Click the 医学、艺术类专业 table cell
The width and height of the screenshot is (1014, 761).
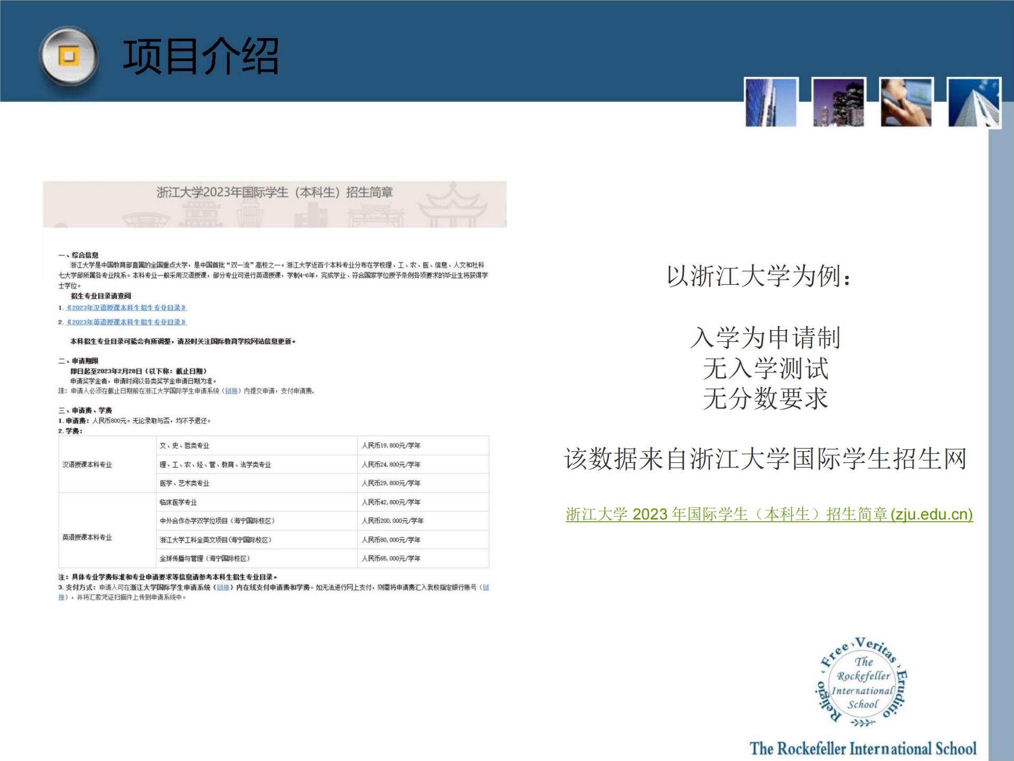(x=257, y=483)
